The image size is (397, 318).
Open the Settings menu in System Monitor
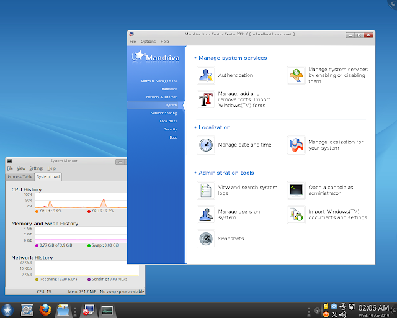coord(37,168)
